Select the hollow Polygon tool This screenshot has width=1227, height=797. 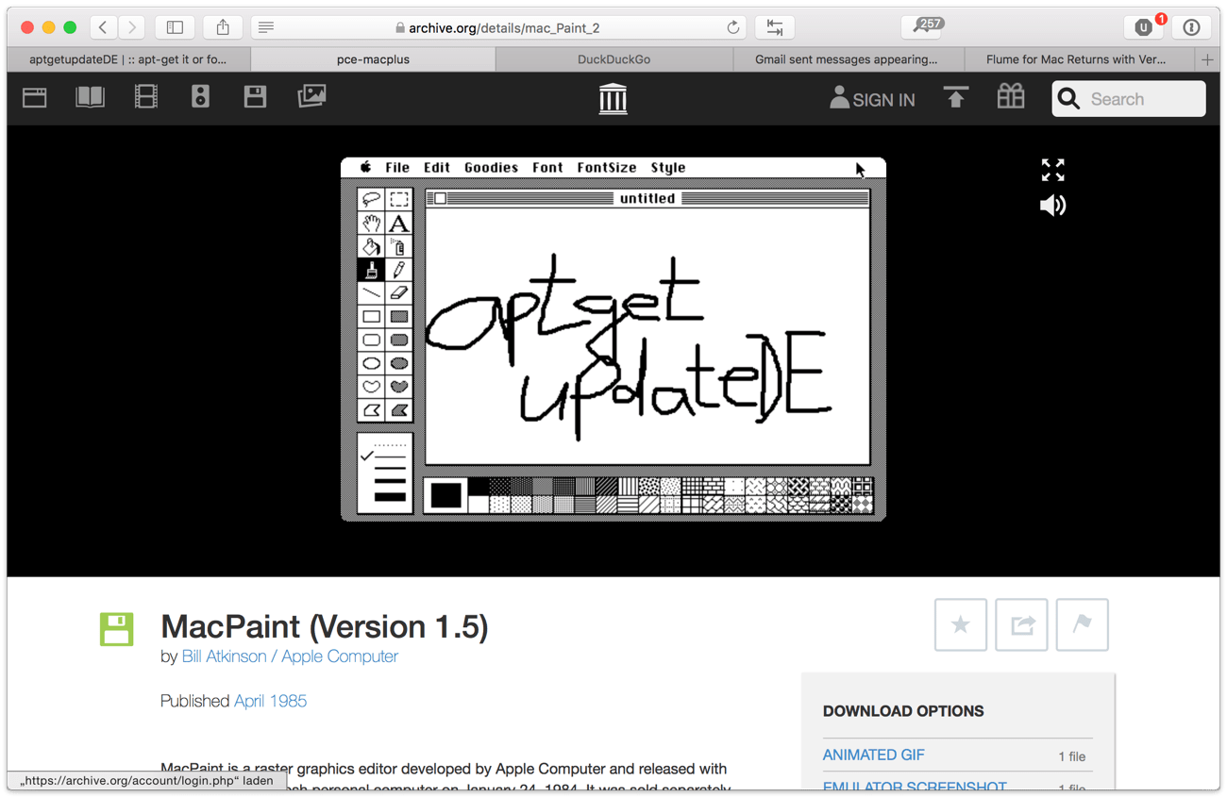371,410
